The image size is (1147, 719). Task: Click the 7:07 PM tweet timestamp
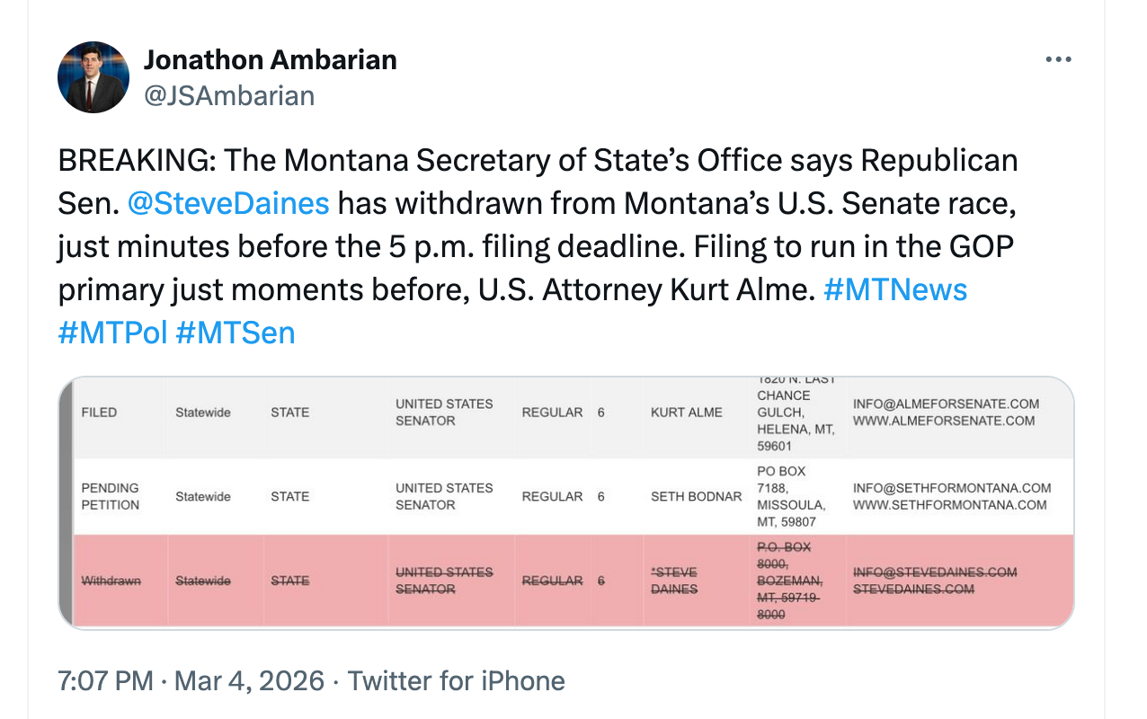pos(105,680)
